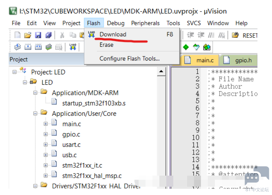Switch to the gpio.h editor tab
The width and height of the screenshot is (272, 195).
coord(238,60)
